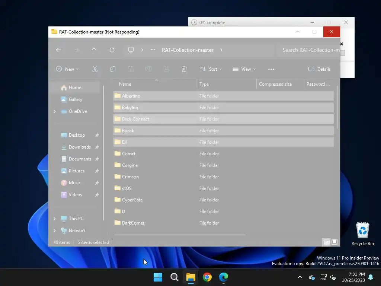Expand the OneDrive tree node
The image size is (381, 286).
55,111
